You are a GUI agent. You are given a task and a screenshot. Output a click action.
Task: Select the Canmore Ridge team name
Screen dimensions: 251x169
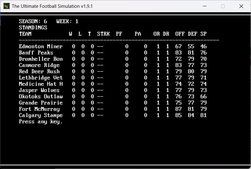pos(39,65)
